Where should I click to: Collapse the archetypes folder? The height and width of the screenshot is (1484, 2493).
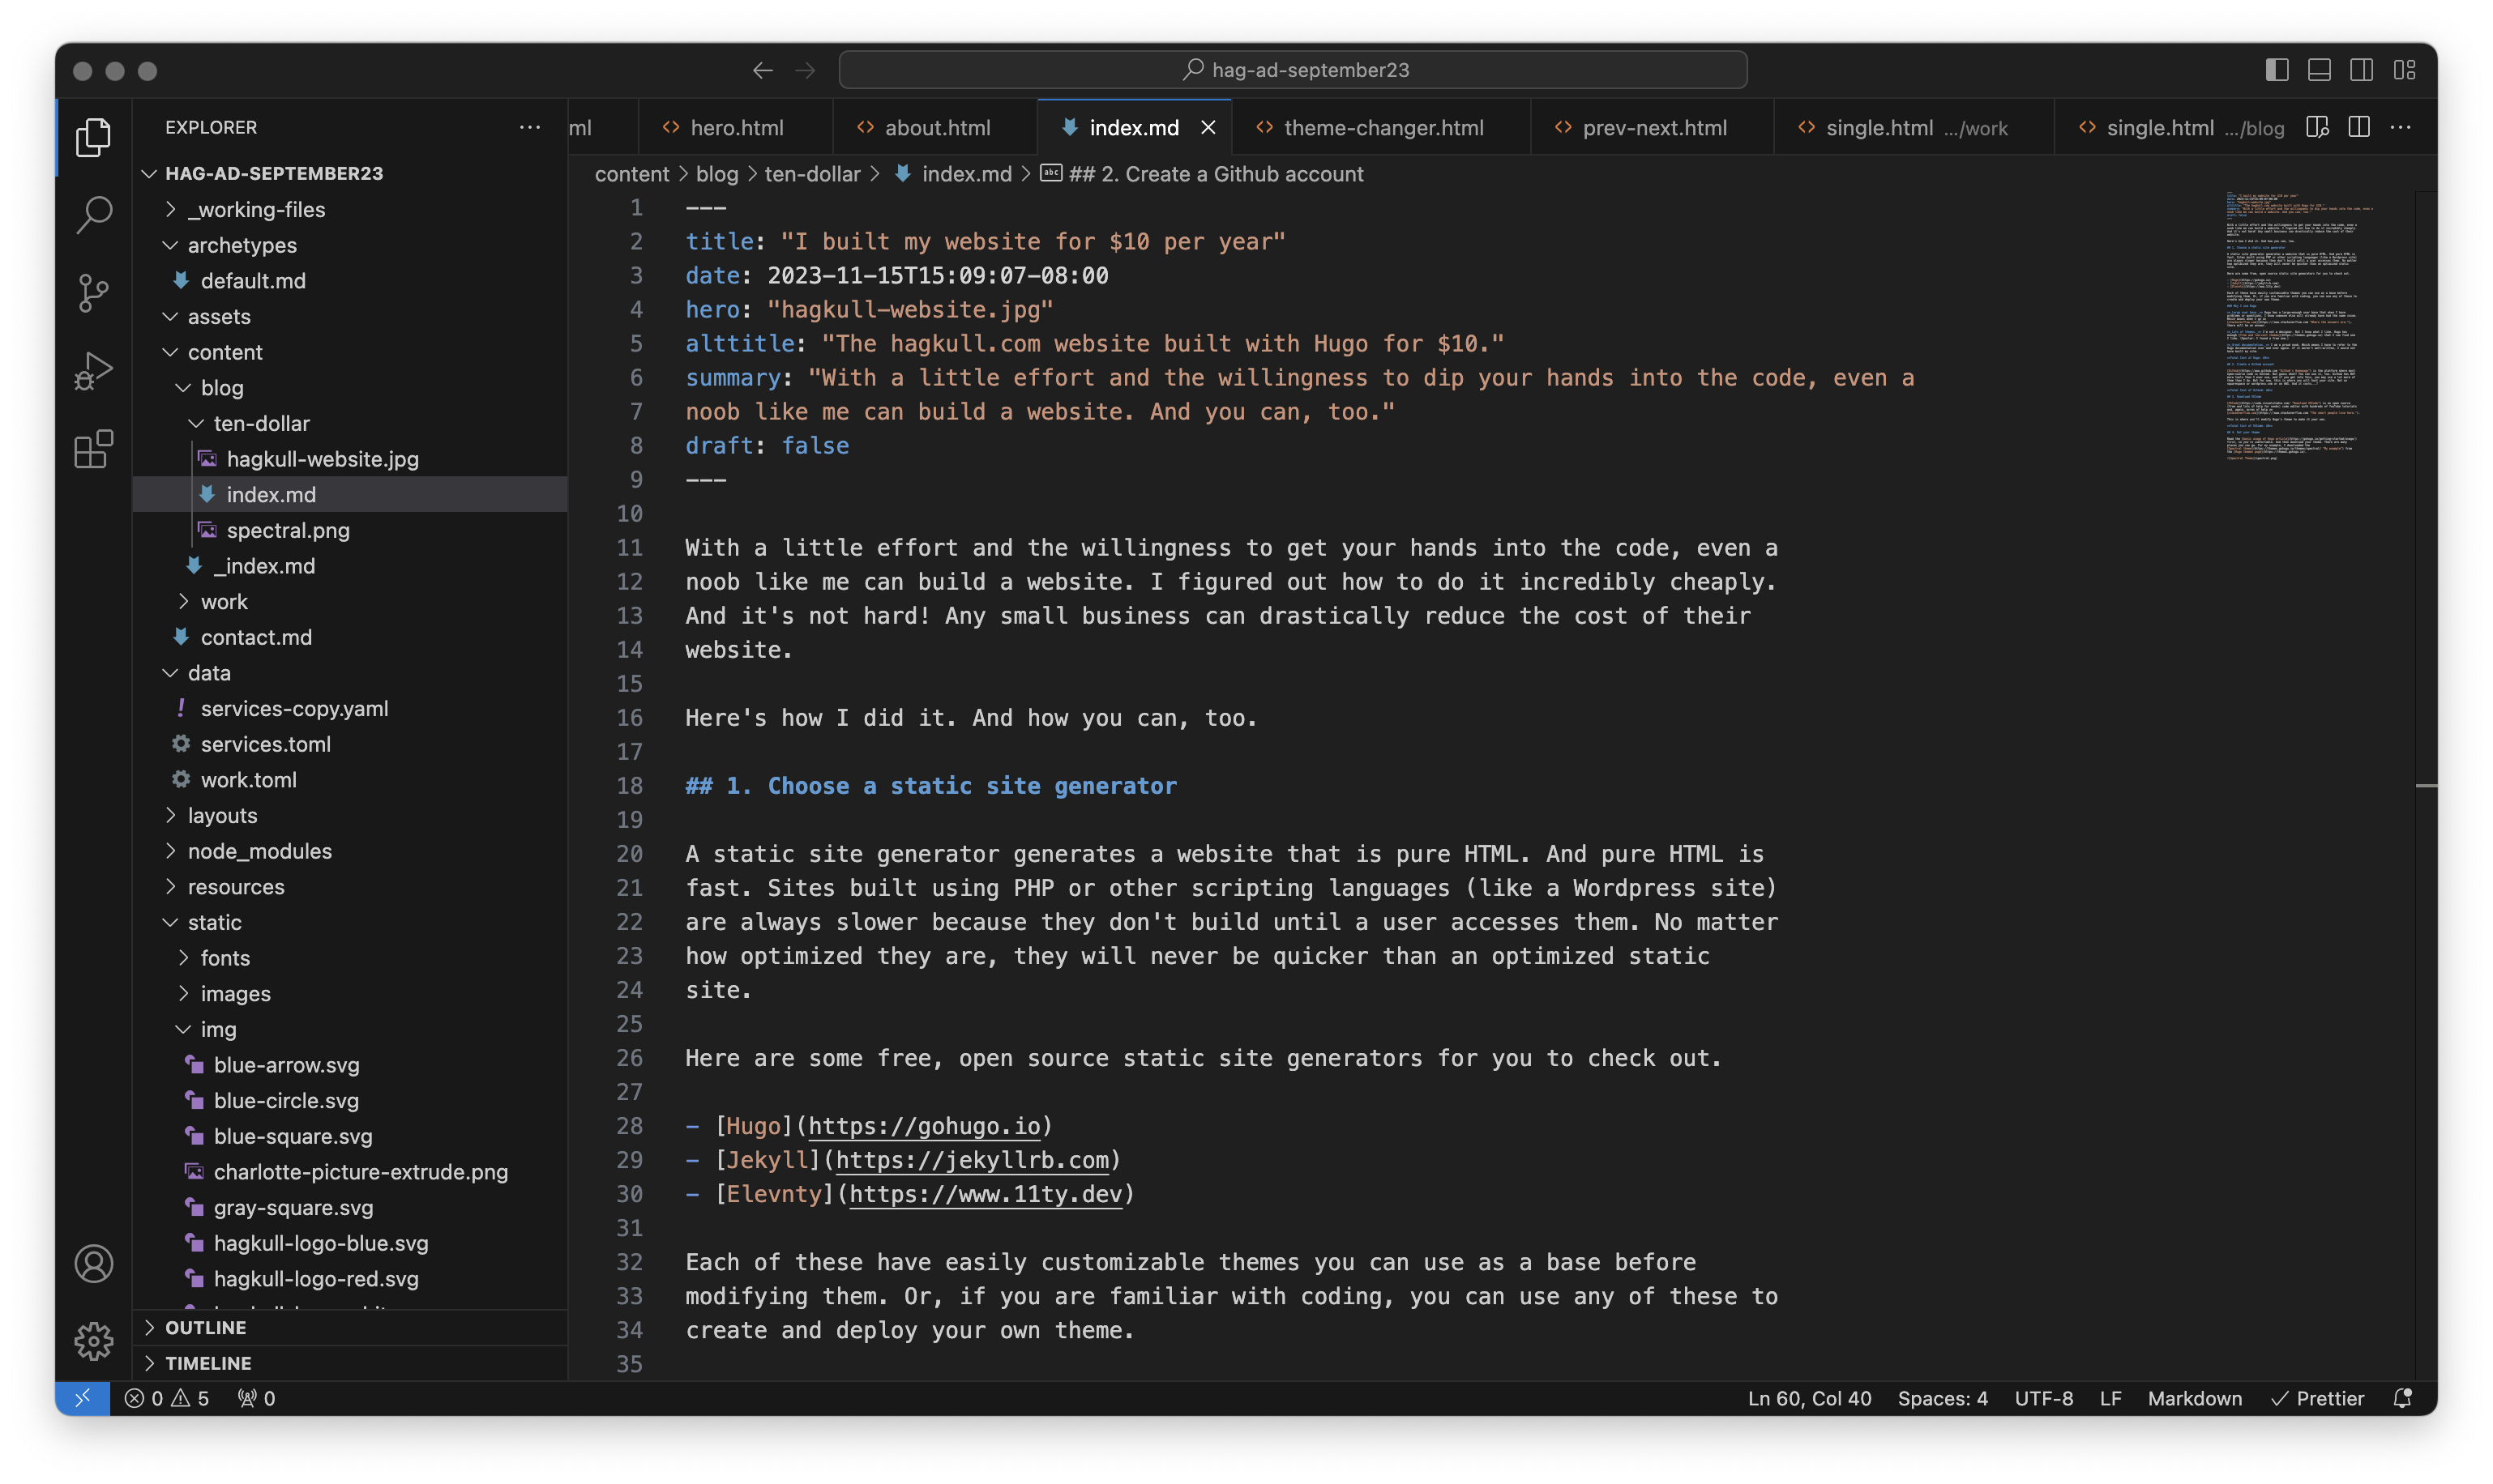[170, 245]
